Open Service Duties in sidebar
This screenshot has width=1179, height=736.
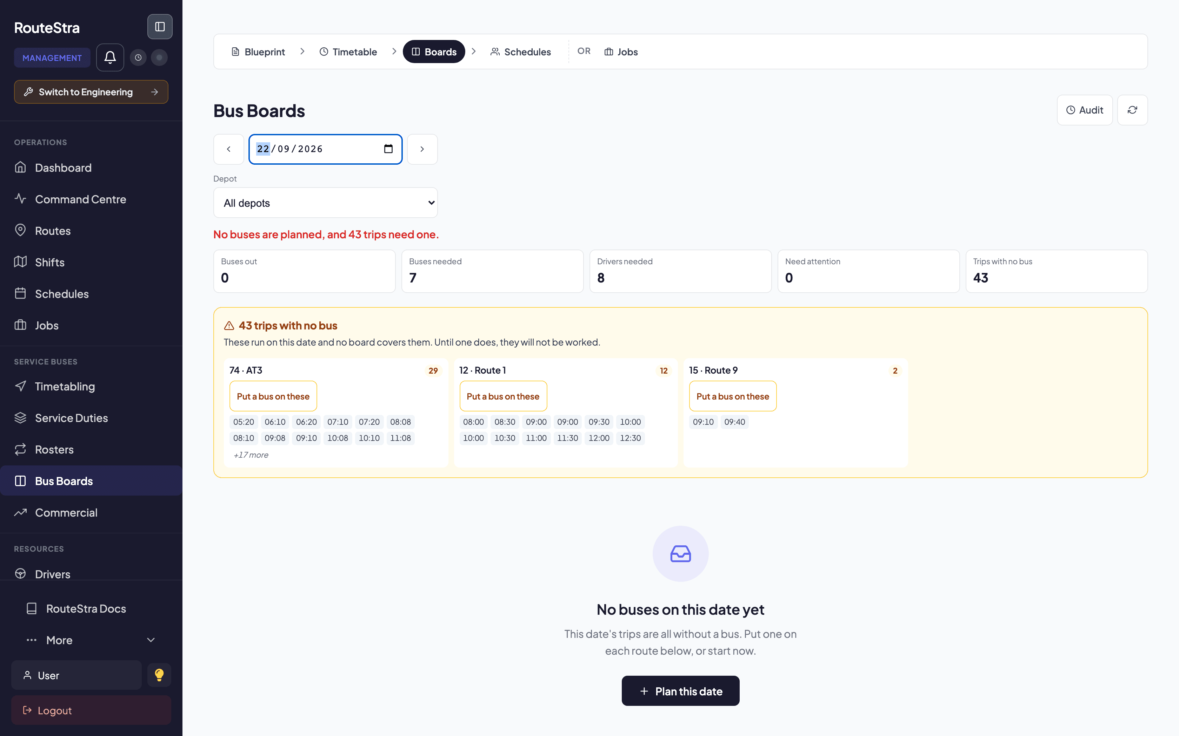91,418
